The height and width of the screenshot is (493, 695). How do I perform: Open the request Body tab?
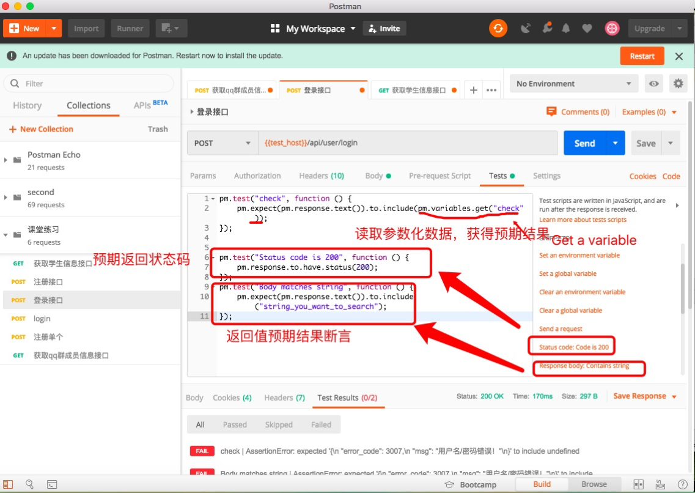pos(378,176)
